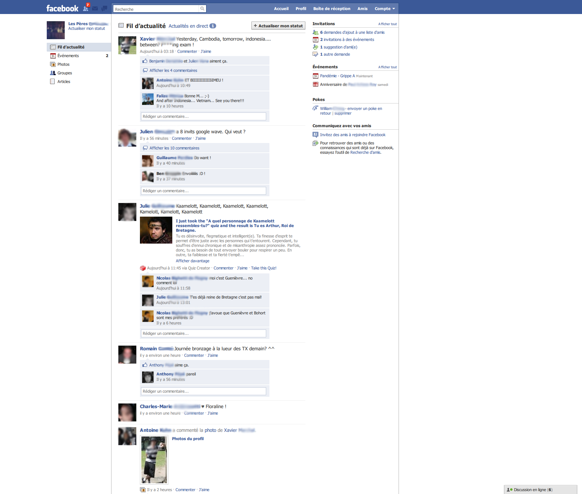Click the search magnifier icon

point(203,9)
